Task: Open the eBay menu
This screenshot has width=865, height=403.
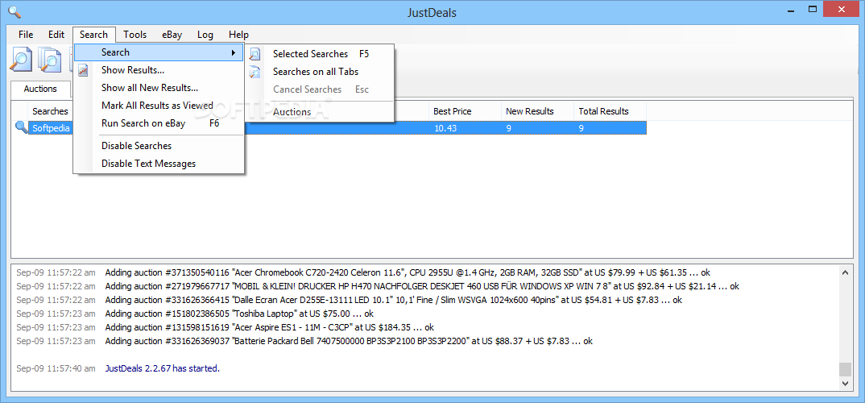Action: pos(172,34)
